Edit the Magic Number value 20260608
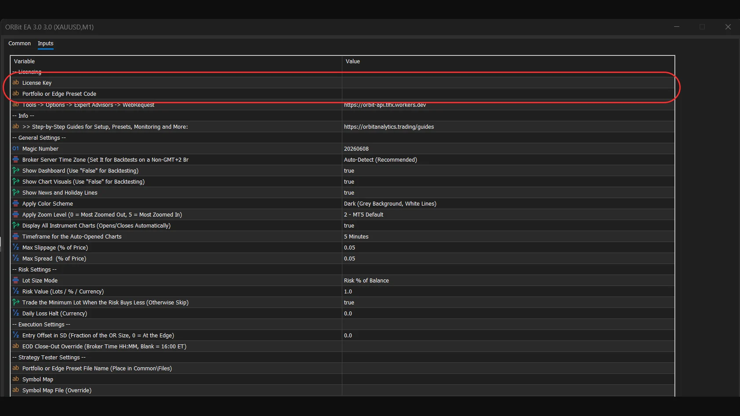The width and height of the screenshot is (740, 416). [508, 148]
